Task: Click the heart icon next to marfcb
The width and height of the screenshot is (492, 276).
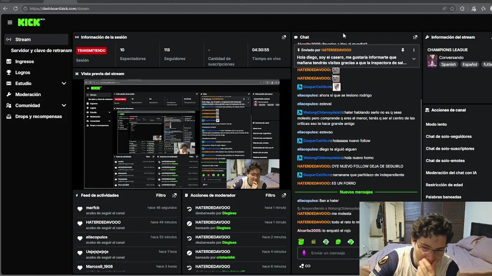Action: click(x=80, y=209)
